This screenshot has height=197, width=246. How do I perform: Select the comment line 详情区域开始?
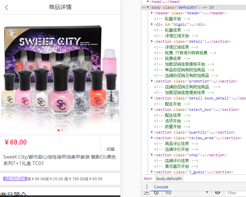point(176,36)
